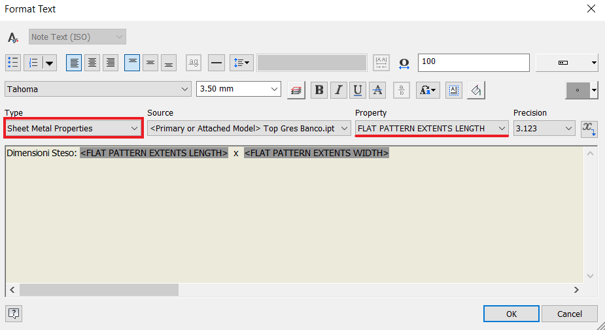Click the background fill bucket icon
The image size is (605, 330).
coord(476,90)
